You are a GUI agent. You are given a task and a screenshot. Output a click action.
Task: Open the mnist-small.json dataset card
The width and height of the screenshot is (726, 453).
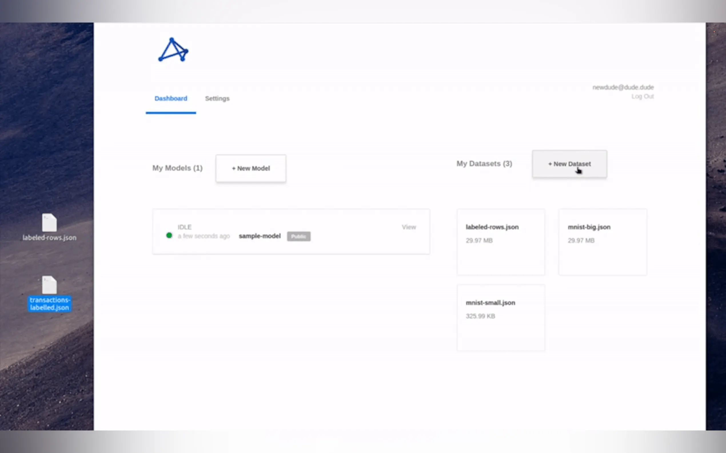500,317
